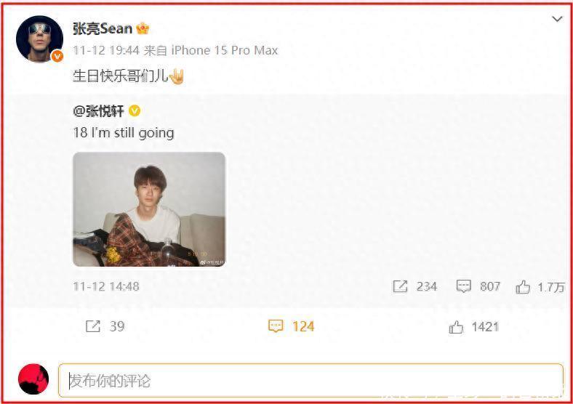Click the original post timestamp 11-12 14:48
The height and width of the screenshot is (404, 573).
(x=106, y=286)
